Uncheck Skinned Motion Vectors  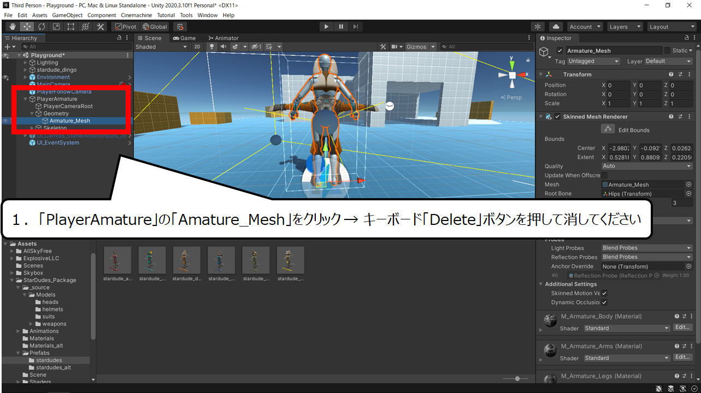[x=604, y=293]
